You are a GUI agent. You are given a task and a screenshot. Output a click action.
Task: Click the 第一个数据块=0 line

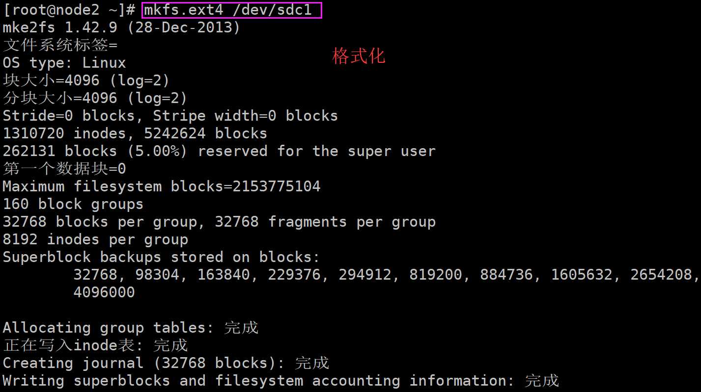pos(64,169)
